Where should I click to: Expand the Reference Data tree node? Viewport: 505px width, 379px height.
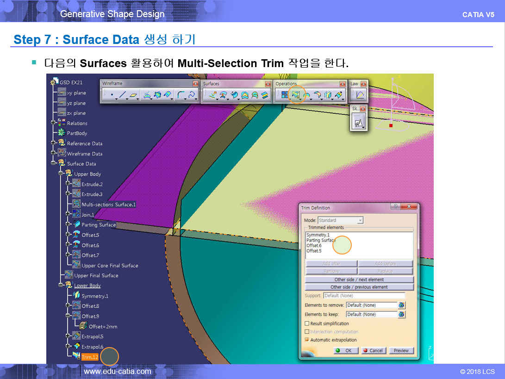tap(53, 143)
